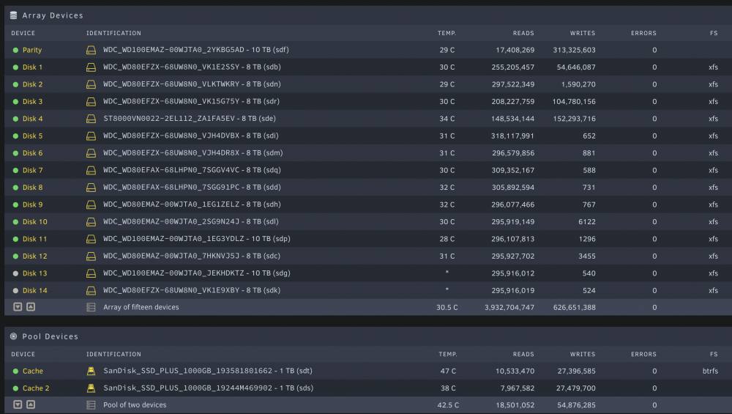Toggle the Disk 14 gray status indicator
Viewport: 732px width, 414px height.
[x=15, y=291]
